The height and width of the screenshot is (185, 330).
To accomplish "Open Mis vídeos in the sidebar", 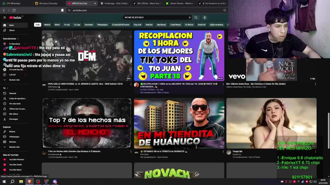I will coord(14,114).
